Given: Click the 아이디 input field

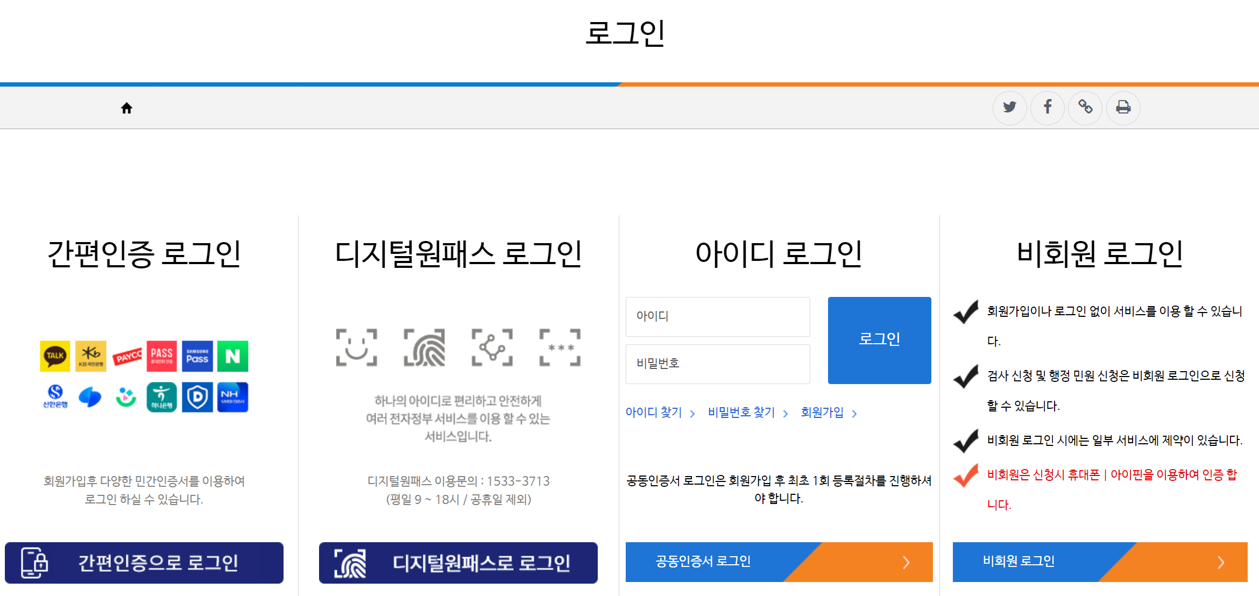Looking at the screenshot, I should pos(717,316).
